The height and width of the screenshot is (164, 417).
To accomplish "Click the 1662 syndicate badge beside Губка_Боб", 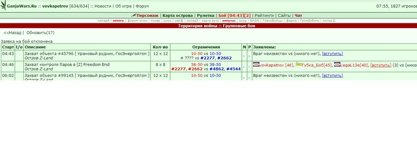I will coord(299,65).
